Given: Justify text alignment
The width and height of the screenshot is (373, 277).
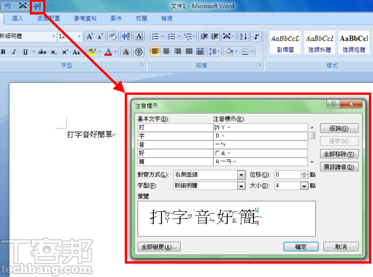Looking at the screenshot, I should (189, 51).
